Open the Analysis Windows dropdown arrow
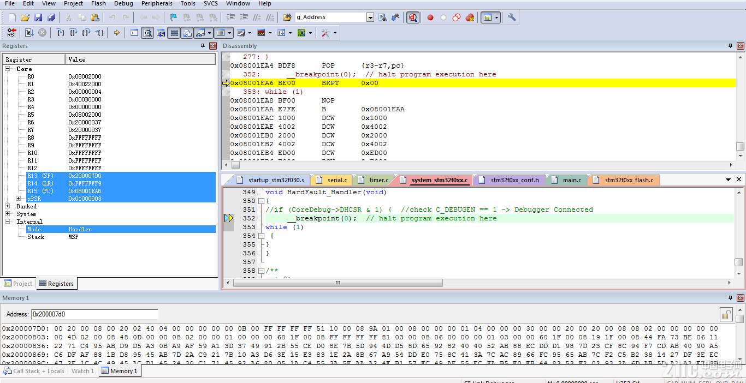This screenshot has width=746, height=383. [270, 33]
